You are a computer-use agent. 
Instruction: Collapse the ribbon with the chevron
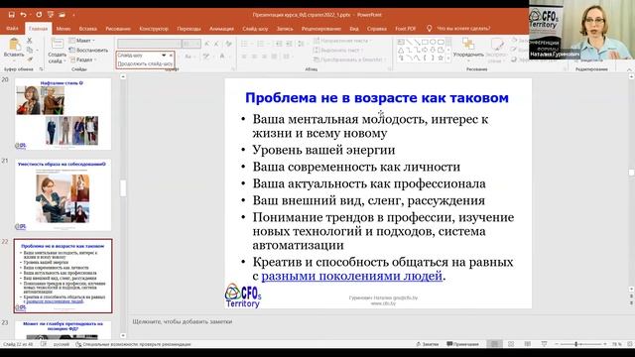[629, 69]
